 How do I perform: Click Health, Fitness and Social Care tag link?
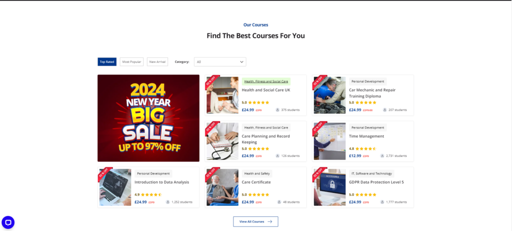click(x=266, y=81)
